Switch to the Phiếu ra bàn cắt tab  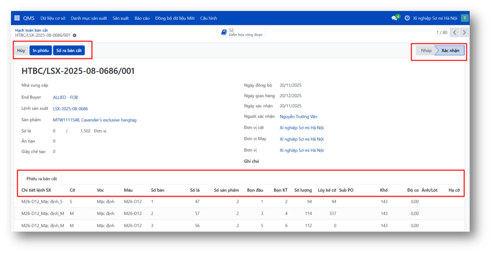(42, 179)
